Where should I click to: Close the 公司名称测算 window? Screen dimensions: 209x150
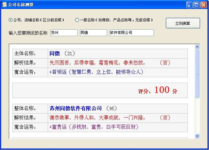[x=204, y=5]
